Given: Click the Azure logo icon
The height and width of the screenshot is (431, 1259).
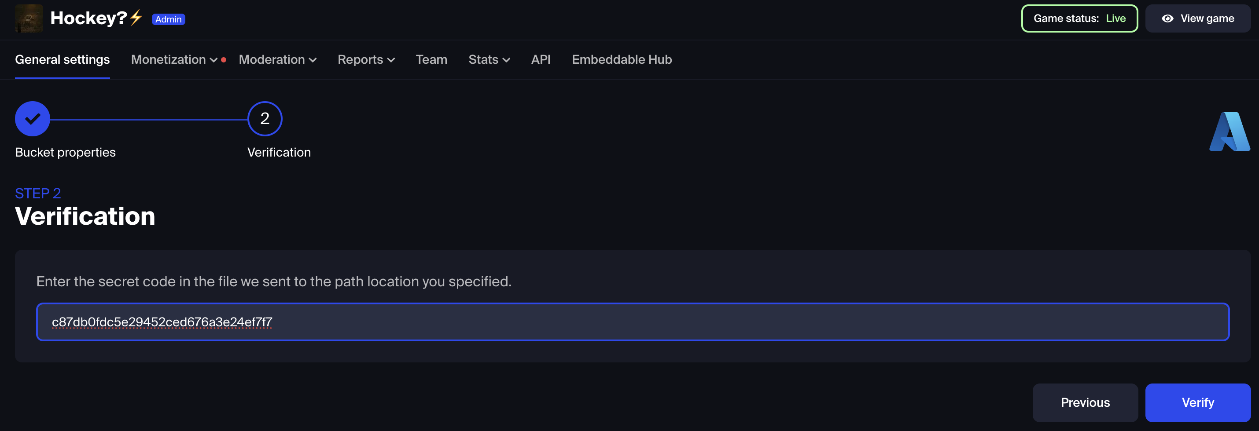Looking at the screenshot, I should point(1229,132).
